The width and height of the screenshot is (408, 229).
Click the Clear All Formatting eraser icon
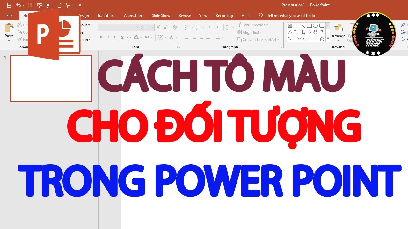(176, 28)
